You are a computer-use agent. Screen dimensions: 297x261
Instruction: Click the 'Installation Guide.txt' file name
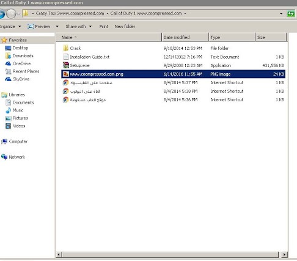[x=90, y=57]
